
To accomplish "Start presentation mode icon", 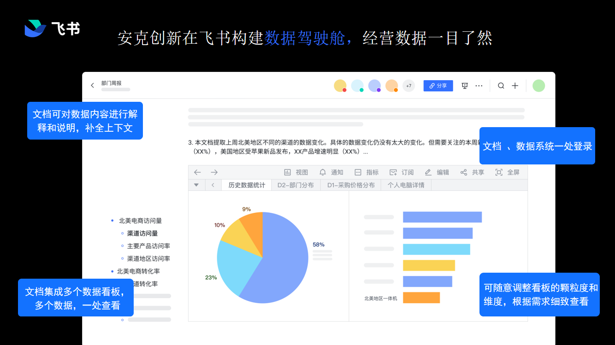I will 465,86.
